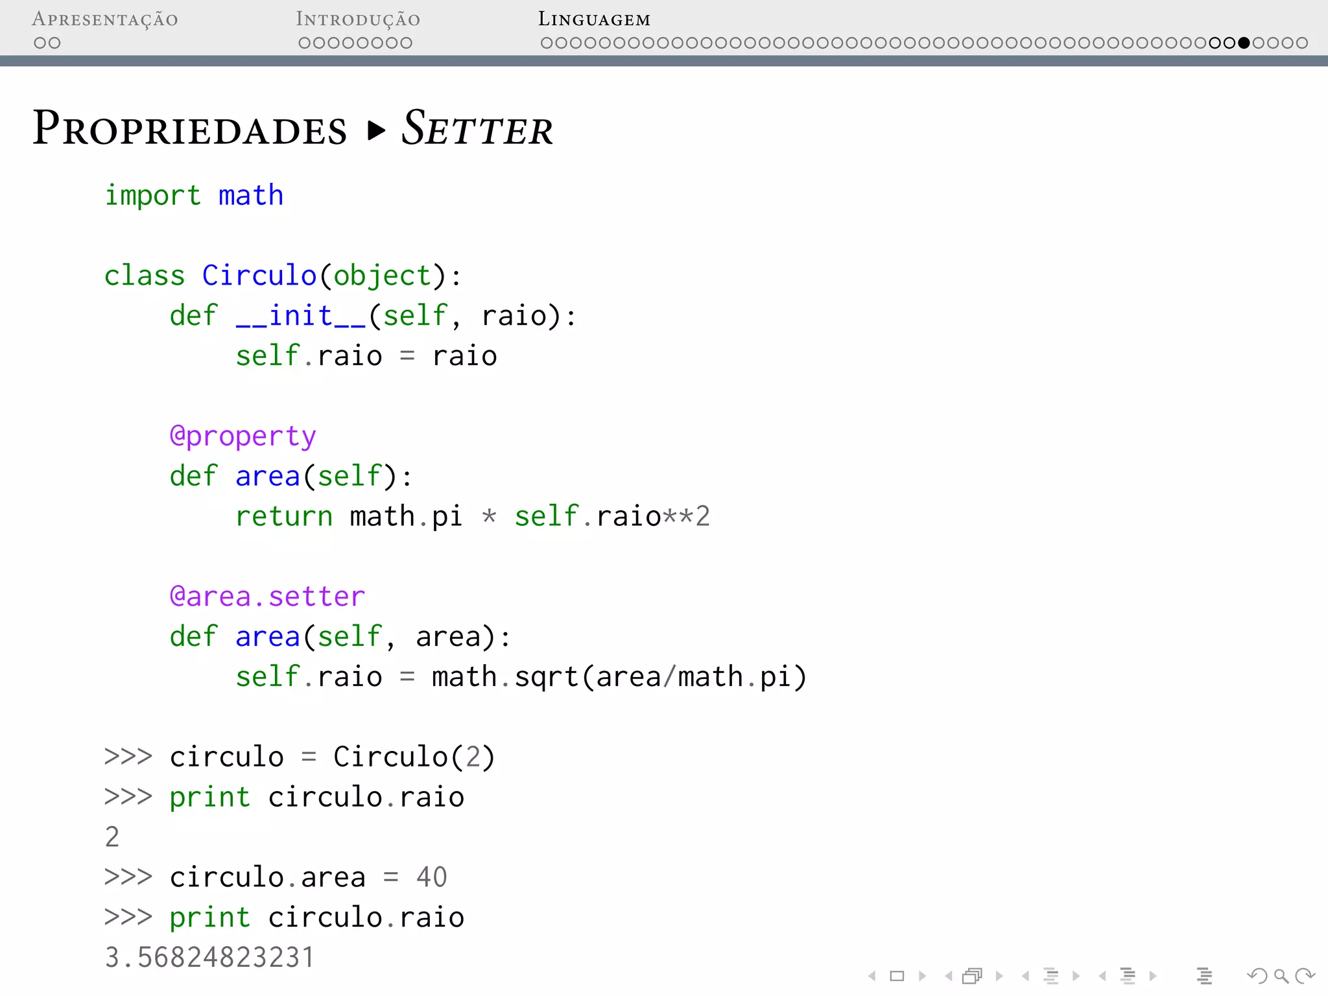The image size is (1328, 996).
Task: Select first dot under Linguagem
Action: (547, 43)
